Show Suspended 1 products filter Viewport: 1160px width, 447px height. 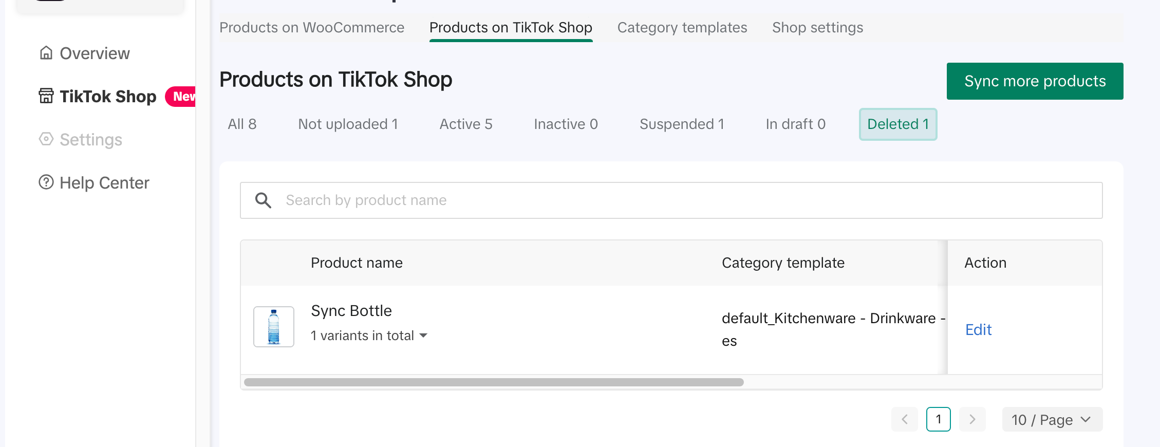[682, 124]
